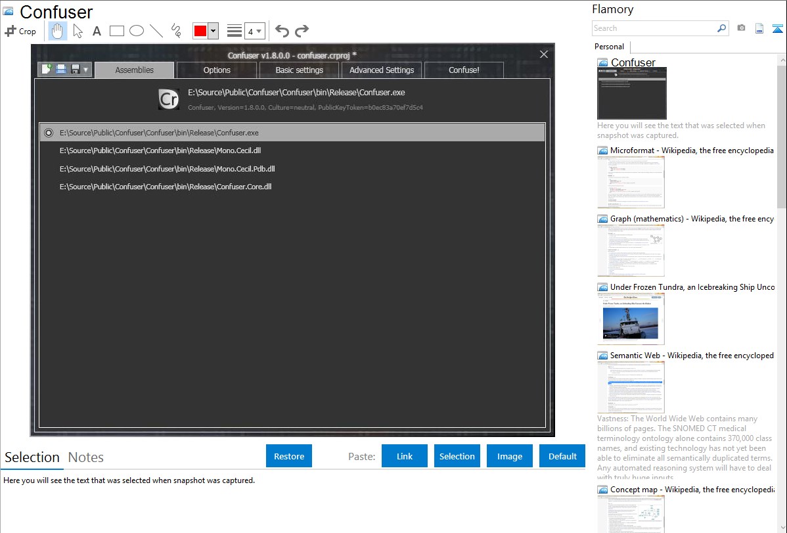This screenshot has width=787, height=533.
Task: Click the snapshot list scroll down arrow
Action: [782, 528]
